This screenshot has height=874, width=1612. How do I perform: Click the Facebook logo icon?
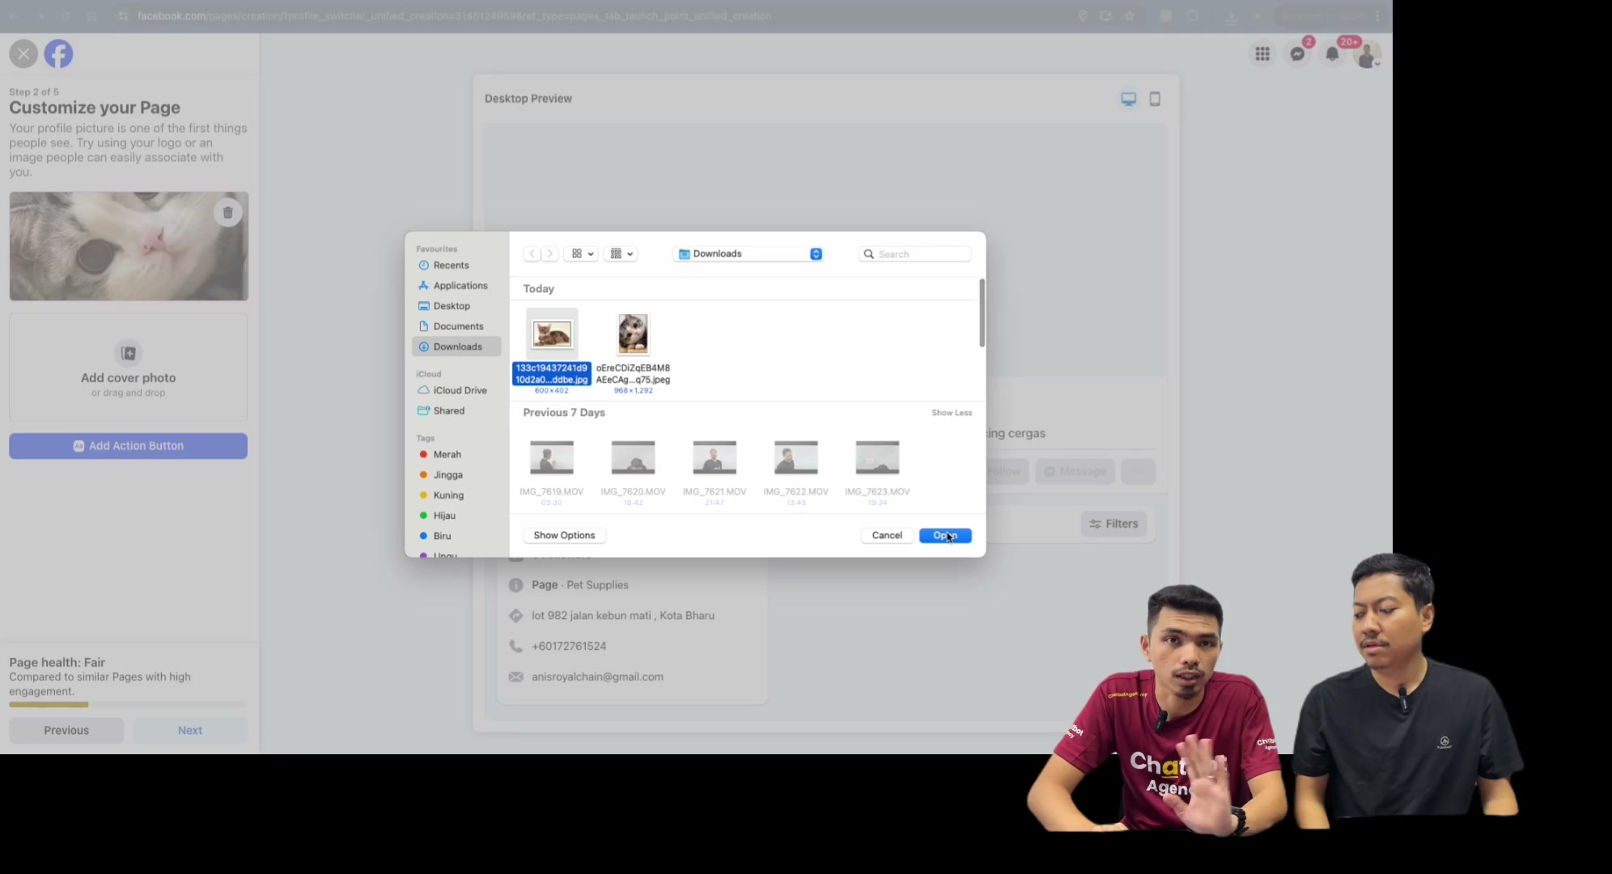58,54
